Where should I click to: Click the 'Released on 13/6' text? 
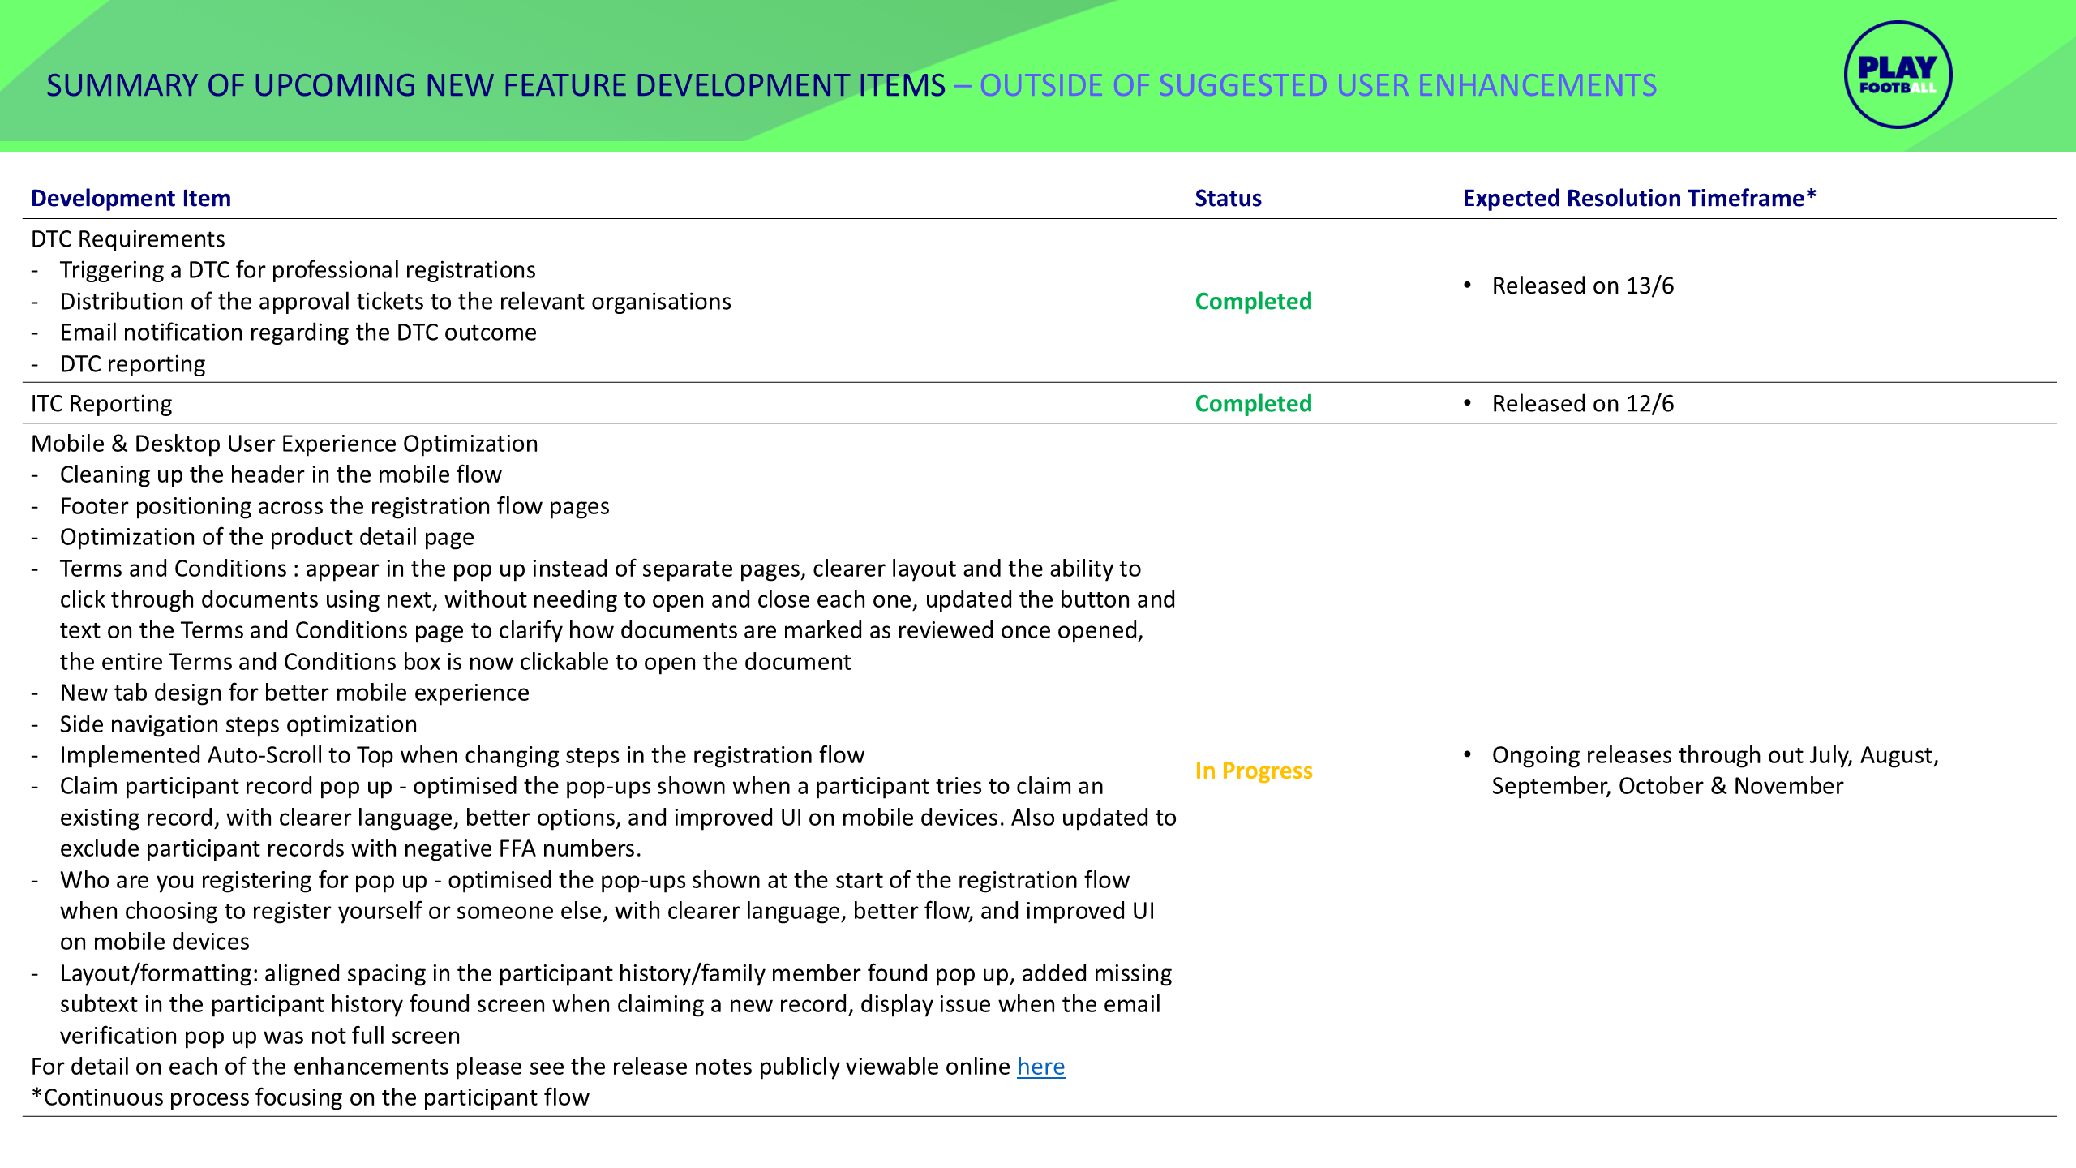pos(1582,286)
